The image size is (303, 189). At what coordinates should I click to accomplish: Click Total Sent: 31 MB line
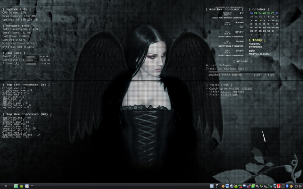(x=17, y=33)
